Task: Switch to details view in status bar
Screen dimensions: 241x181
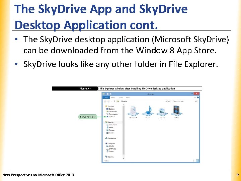Action: point(194,161)
